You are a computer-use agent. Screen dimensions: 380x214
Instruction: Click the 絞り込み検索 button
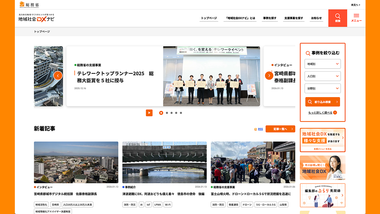coord(323,102)
